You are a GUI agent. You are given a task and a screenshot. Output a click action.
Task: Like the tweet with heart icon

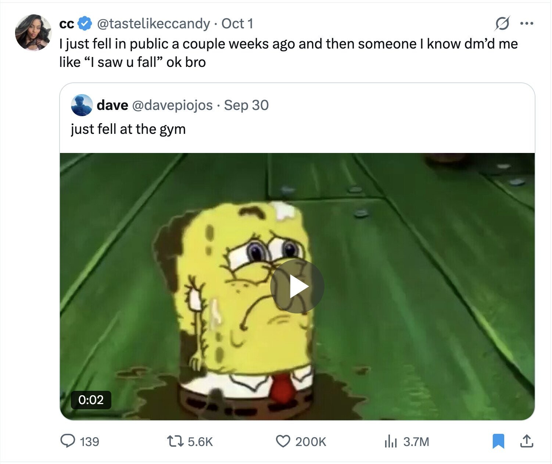point(283,441)
